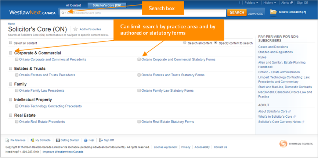Click the Help question mark icon
The image size is (318, 158).
point(86,140)
